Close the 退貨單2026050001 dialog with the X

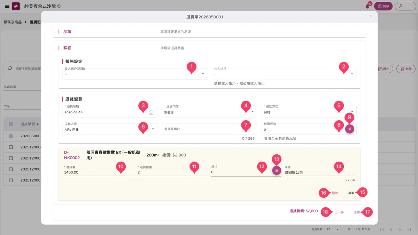click(x=371, y=16)
